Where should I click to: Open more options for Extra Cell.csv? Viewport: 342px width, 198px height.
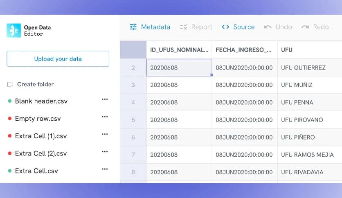(x=105, y=169)
